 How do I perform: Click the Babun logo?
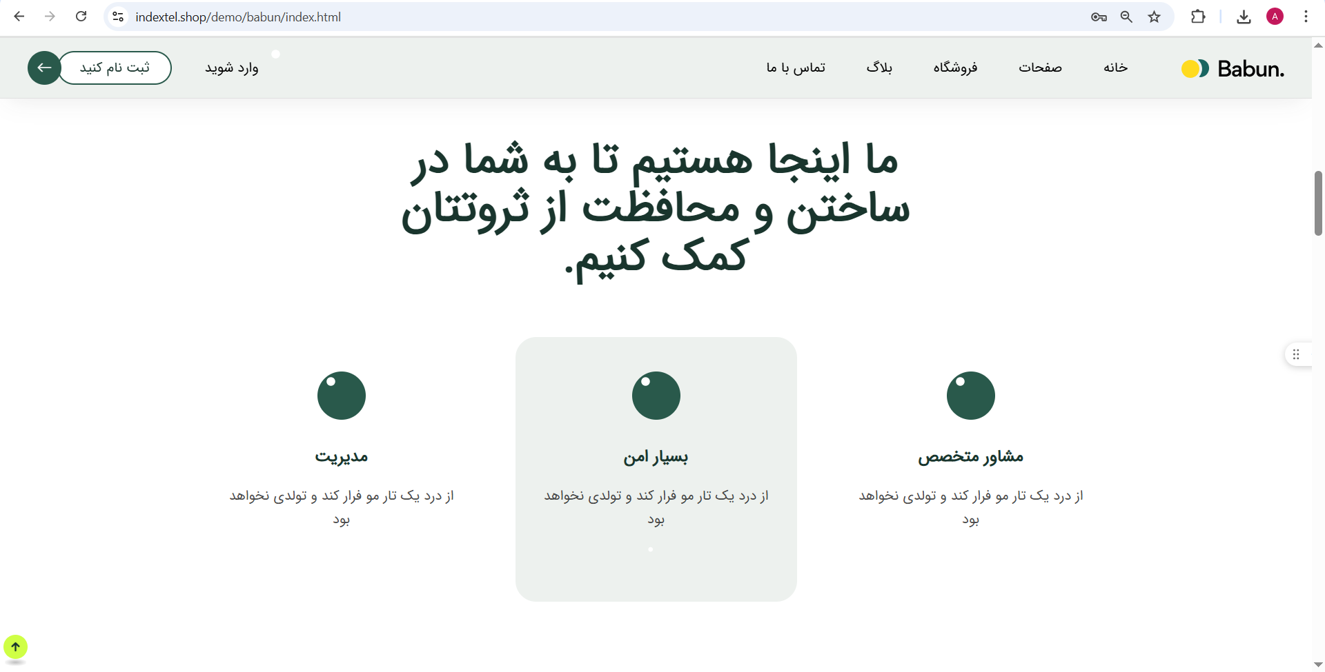[x=1233, y=68]
